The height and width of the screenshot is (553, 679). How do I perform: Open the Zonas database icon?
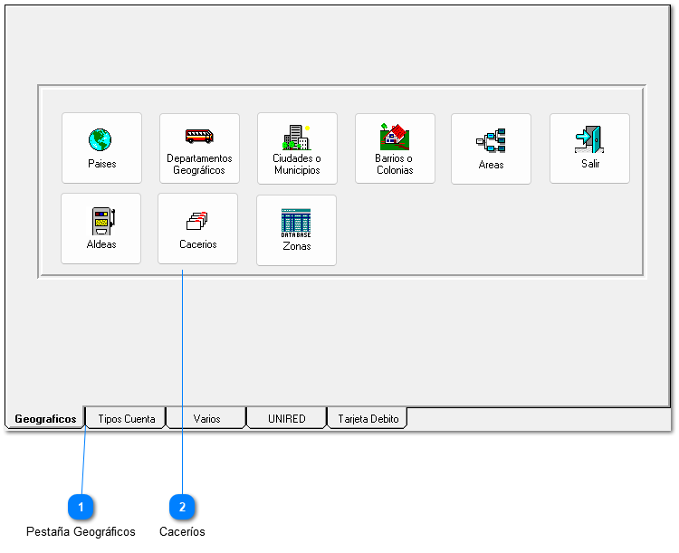(x=296, y=222)
